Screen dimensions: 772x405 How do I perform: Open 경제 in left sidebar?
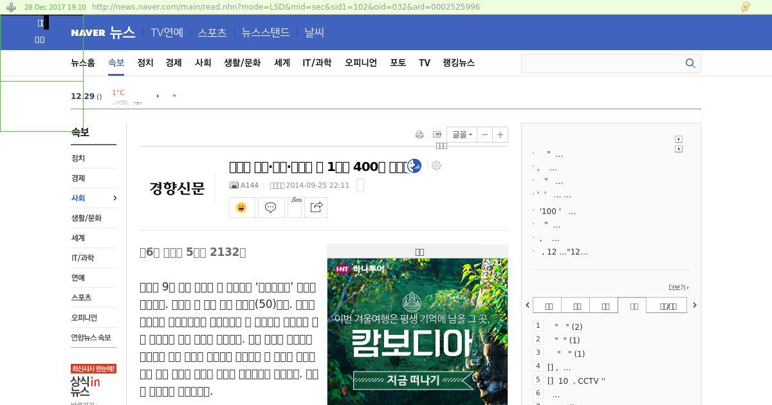pos(78,178)
